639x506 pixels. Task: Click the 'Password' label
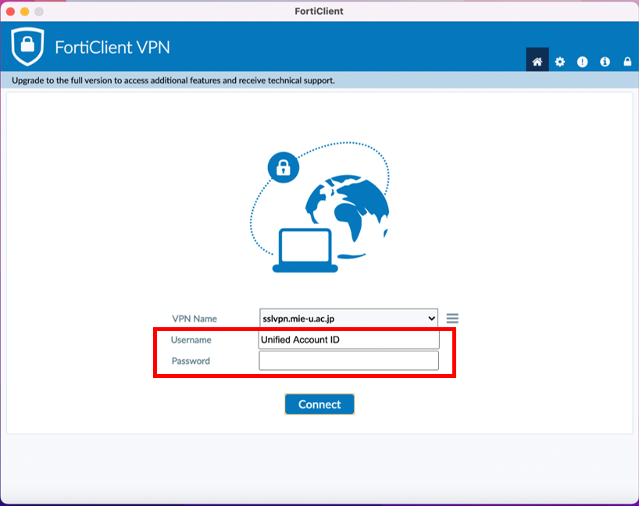point(191,361)
